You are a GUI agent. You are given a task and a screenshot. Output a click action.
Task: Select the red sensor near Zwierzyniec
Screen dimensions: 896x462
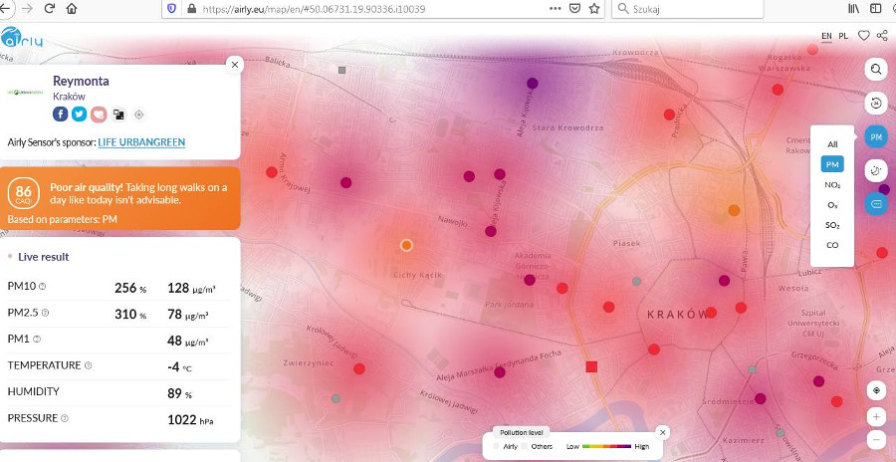[x=359, y=368]
